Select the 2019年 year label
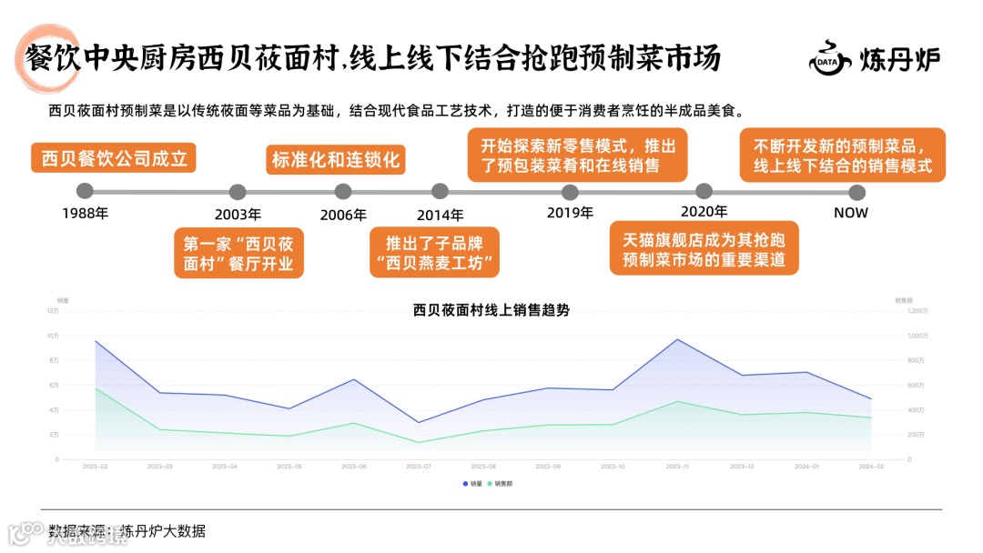The image size is (983, 553). [570, 213]
